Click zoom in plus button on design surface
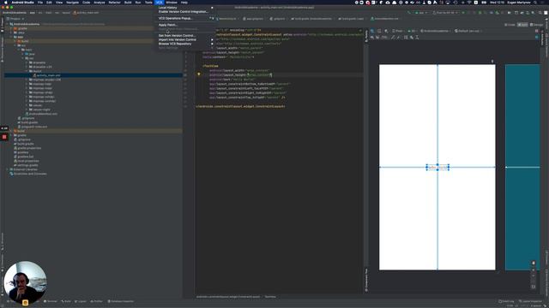 (534, 269)
